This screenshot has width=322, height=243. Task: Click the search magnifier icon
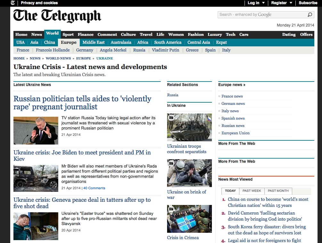point(310,15)
